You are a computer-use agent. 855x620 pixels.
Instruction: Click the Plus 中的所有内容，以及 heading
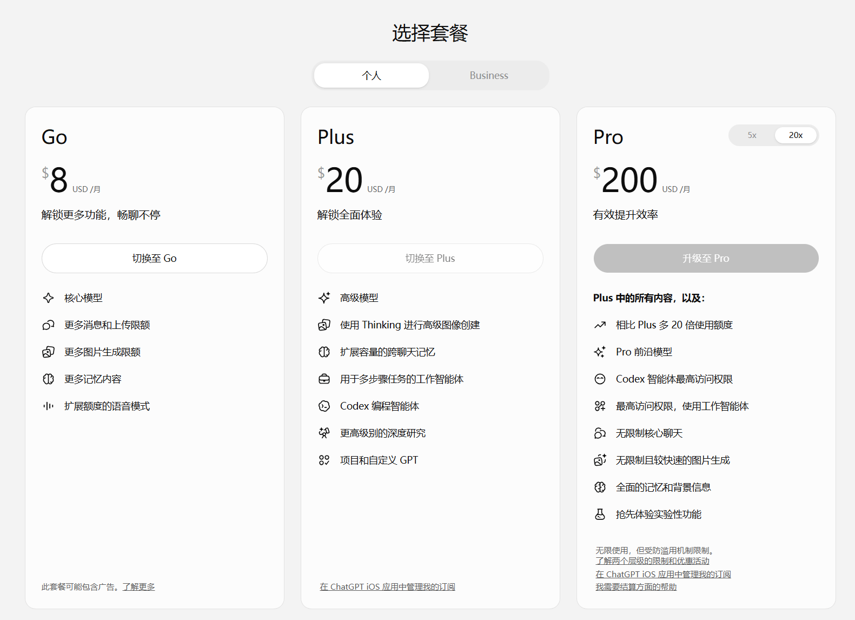[x=649, y=298]
